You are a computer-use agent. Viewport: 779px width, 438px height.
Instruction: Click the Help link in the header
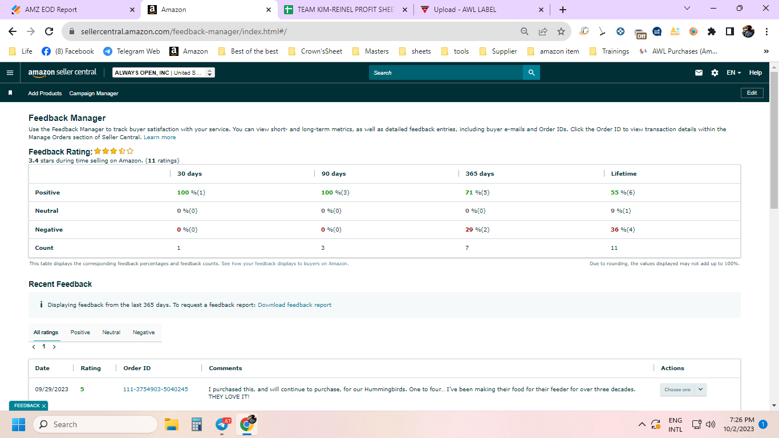click(756, 72)
